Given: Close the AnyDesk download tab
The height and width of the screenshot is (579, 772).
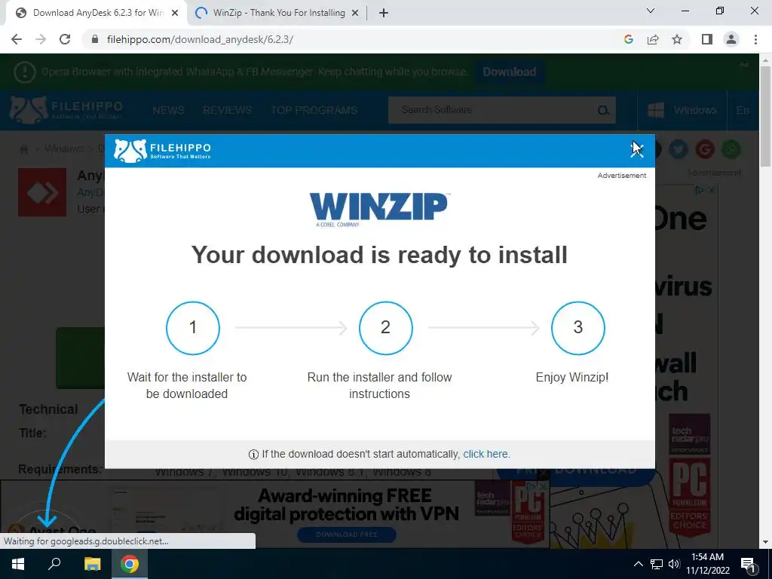Looking at the screenshot, I should click(175, 14).
